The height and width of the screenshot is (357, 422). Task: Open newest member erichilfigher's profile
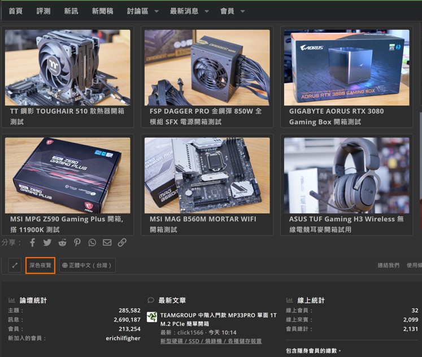123,338
